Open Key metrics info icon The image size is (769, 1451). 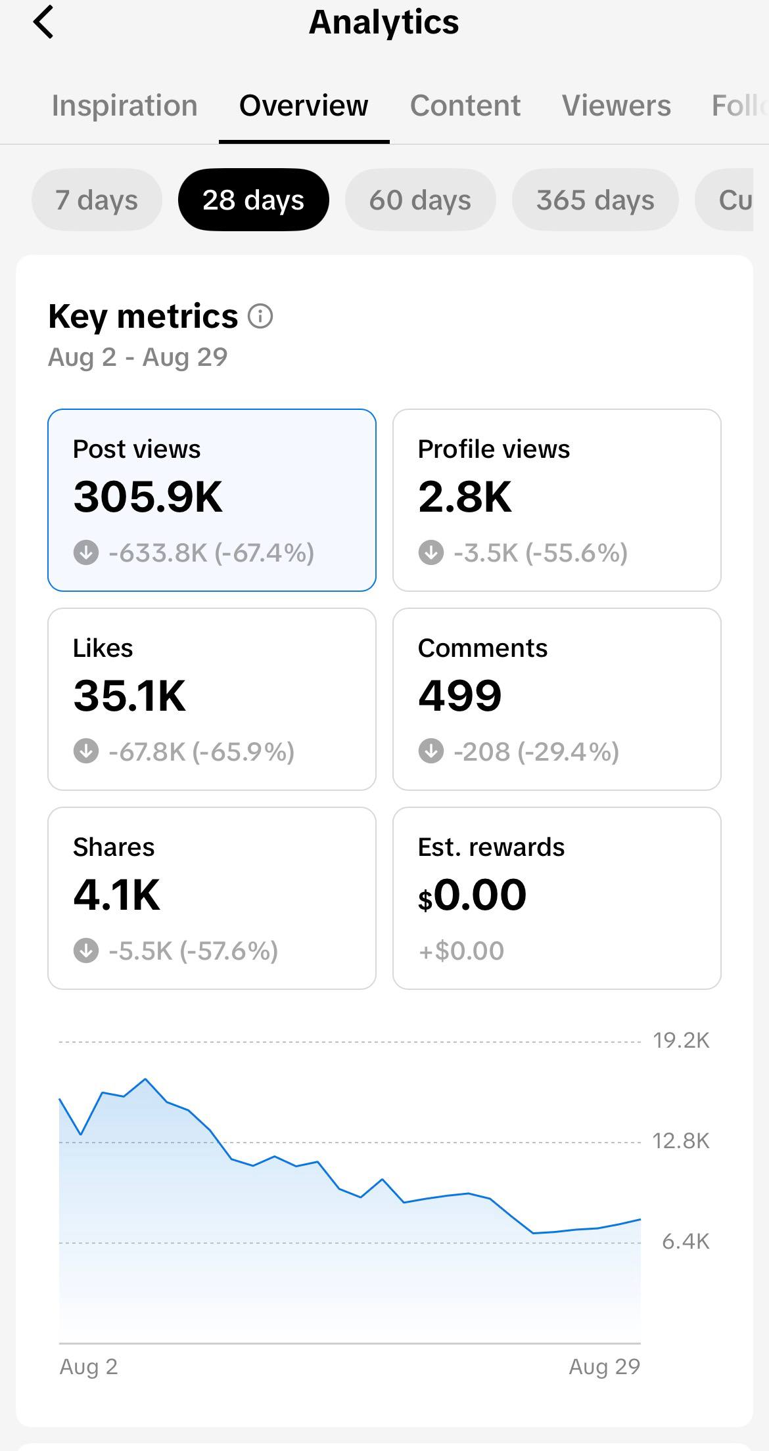tap(260, 317)
